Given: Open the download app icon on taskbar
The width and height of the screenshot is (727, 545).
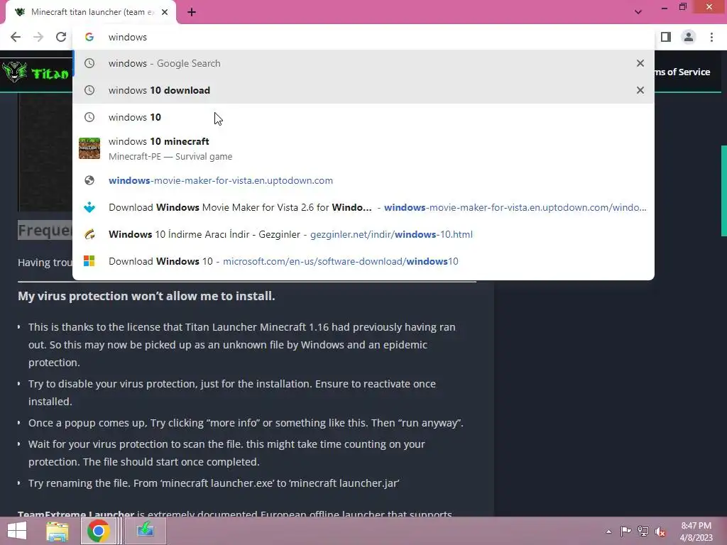Looking at the screenshot, I should coord(145,531).
